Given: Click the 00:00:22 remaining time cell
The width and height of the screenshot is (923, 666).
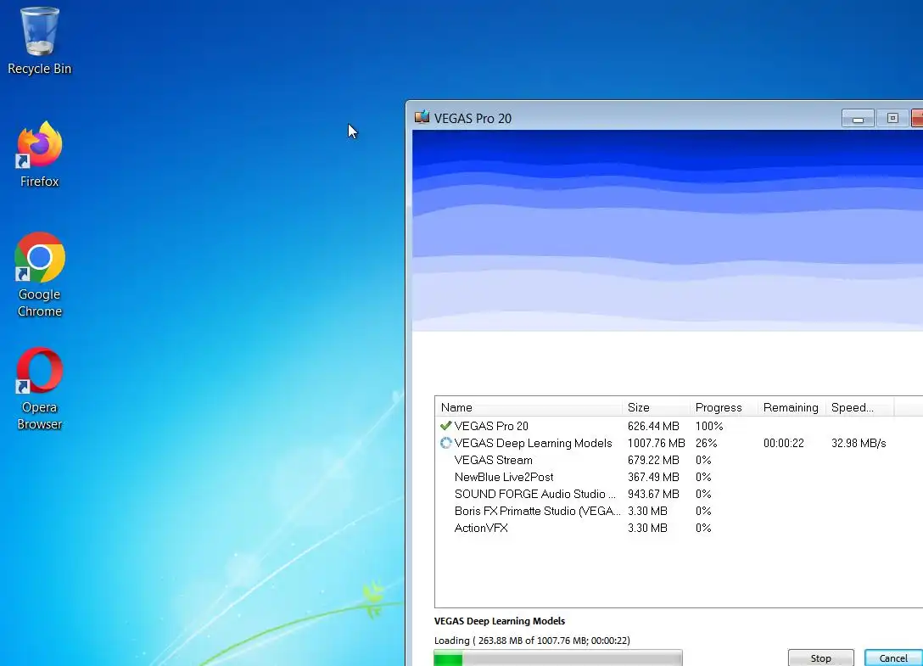Looking at the screenshot, I should pyautogui.click(x=784, y=443).
